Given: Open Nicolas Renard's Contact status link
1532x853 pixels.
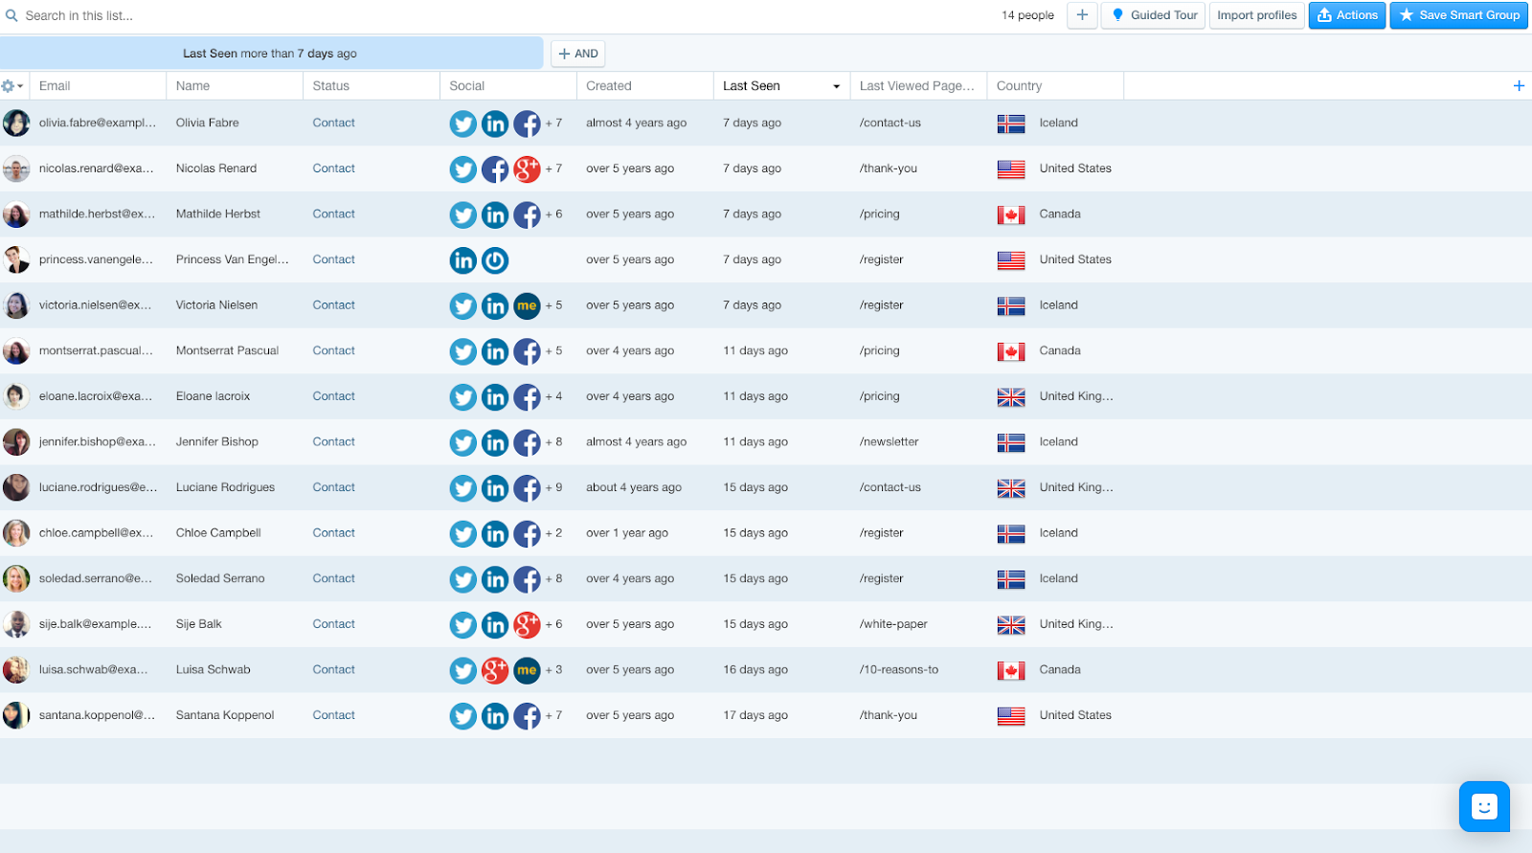Looking at the screenshot, I should pyautogui.click(x=333, y=168).
